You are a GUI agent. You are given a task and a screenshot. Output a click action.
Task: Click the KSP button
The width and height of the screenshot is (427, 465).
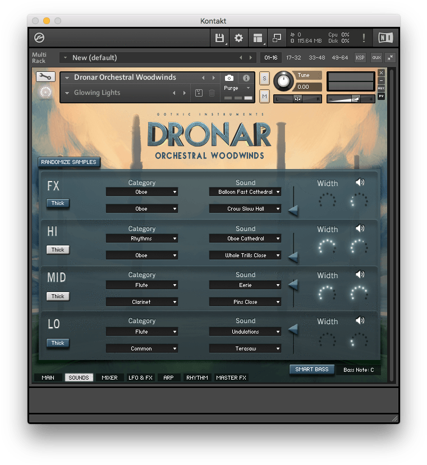[x=360, y=57]
